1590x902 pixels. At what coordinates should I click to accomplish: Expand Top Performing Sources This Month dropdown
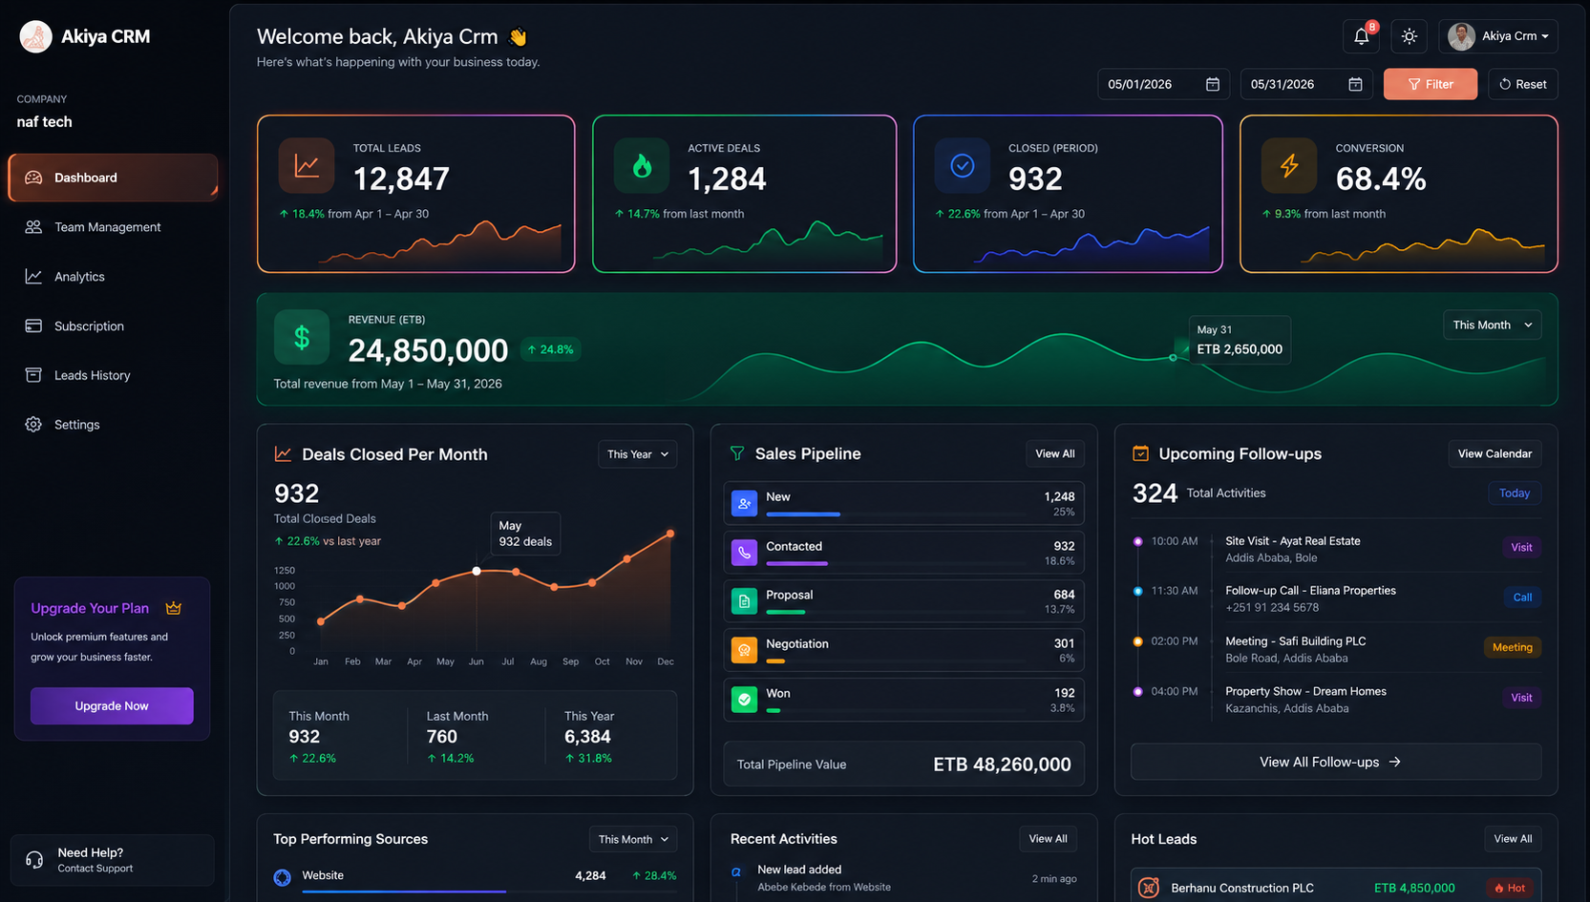tap(633, 839)
